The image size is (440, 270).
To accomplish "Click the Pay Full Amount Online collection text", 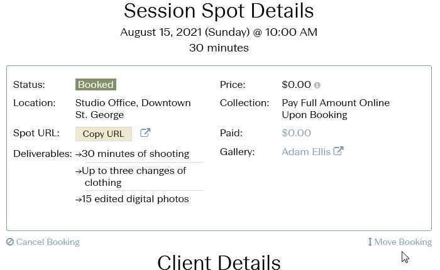I will tap(336, 109).
